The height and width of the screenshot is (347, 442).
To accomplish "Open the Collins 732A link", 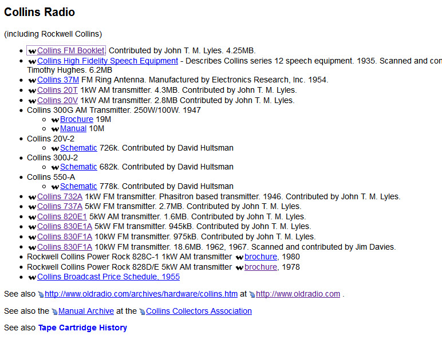I will pyautogui.click(x=60, y=196).
